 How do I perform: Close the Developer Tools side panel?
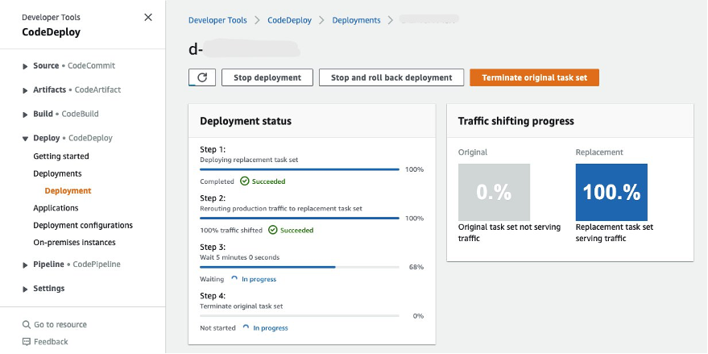click(147, 17)
